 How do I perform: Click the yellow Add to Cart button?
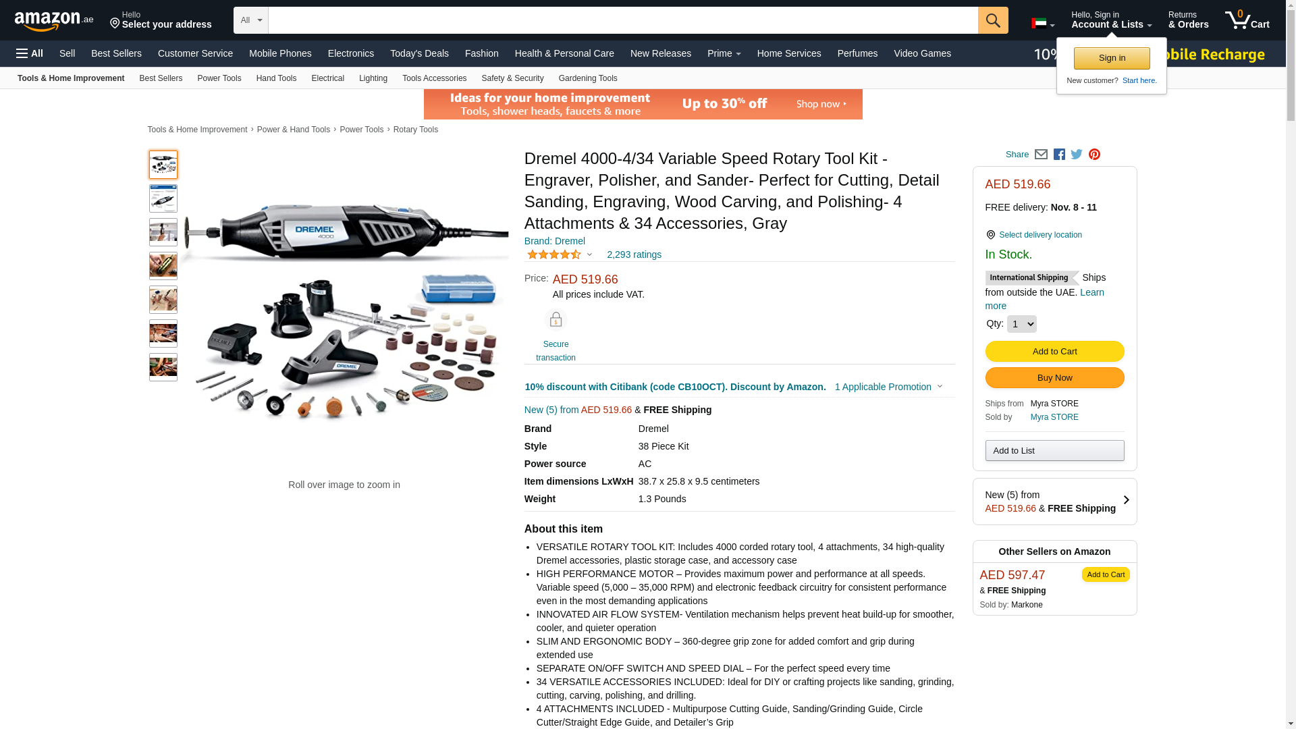(x=1054, y=351)
